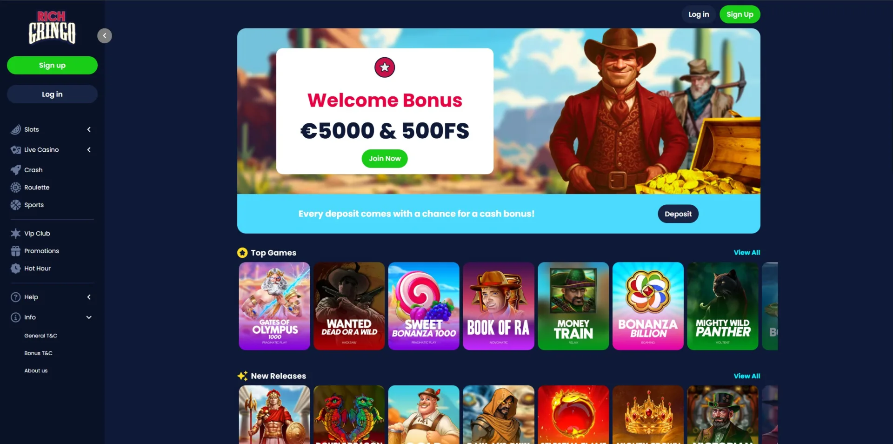
Task: Expand the Help section chevron
Action: (89, 297)
